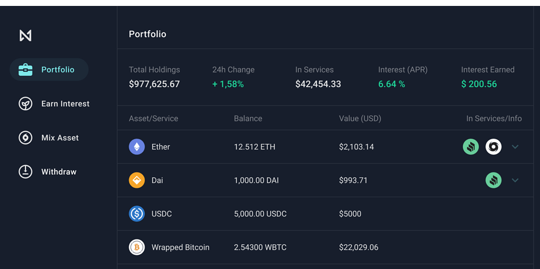Expand the Dai row chevron

coord(515,180)
